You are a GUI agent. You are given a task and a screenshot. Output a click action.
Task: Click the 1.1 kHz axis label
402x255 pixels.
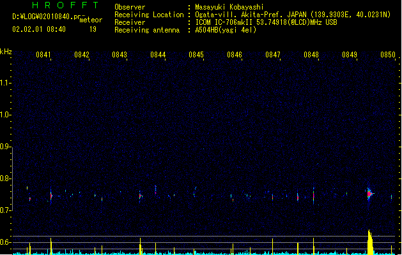tap(5, 83)
